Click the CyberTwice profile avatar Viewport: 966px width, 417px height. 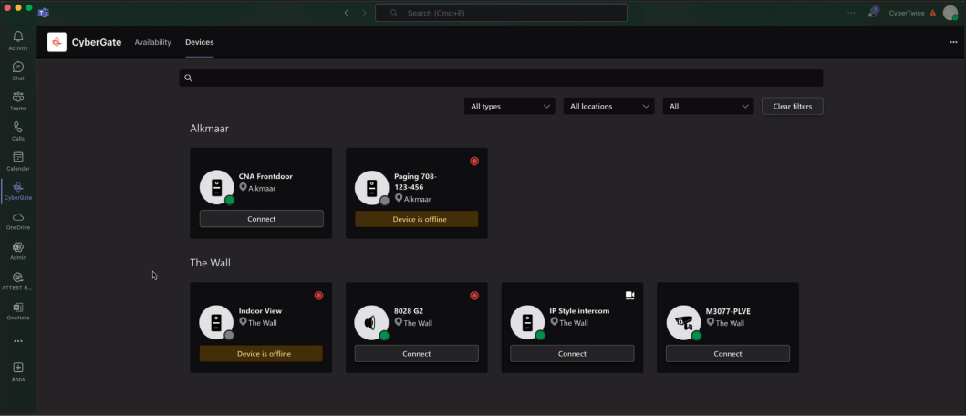(x=950, y=13)
